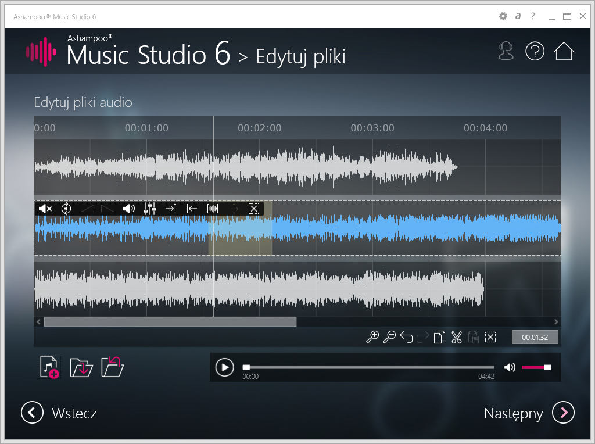This screenshot has height=444, width=595.
Task: Zoom out of the waveform
Action: pos(389,337)
